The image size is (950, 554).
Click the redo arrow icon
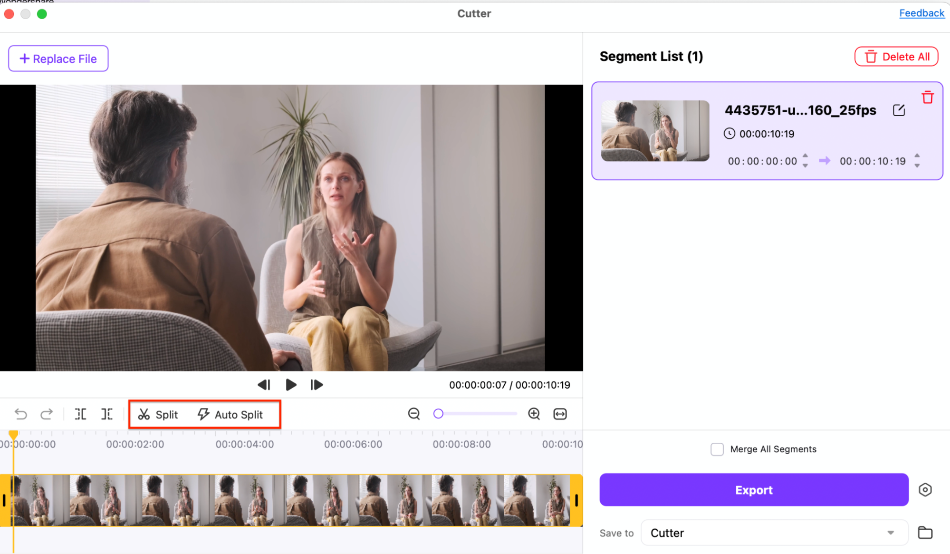(x=47, y=414)
